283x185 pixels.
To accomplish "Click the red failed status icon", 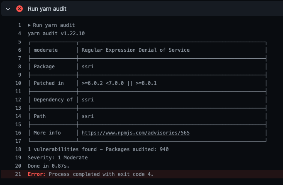I will (x=20, y=9).
